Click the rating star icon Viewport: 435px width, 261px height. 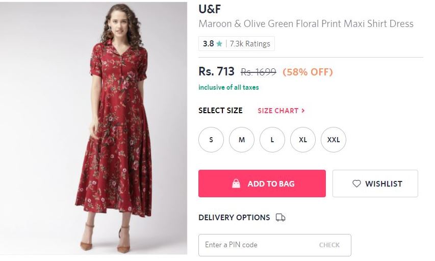coord(219,44)
